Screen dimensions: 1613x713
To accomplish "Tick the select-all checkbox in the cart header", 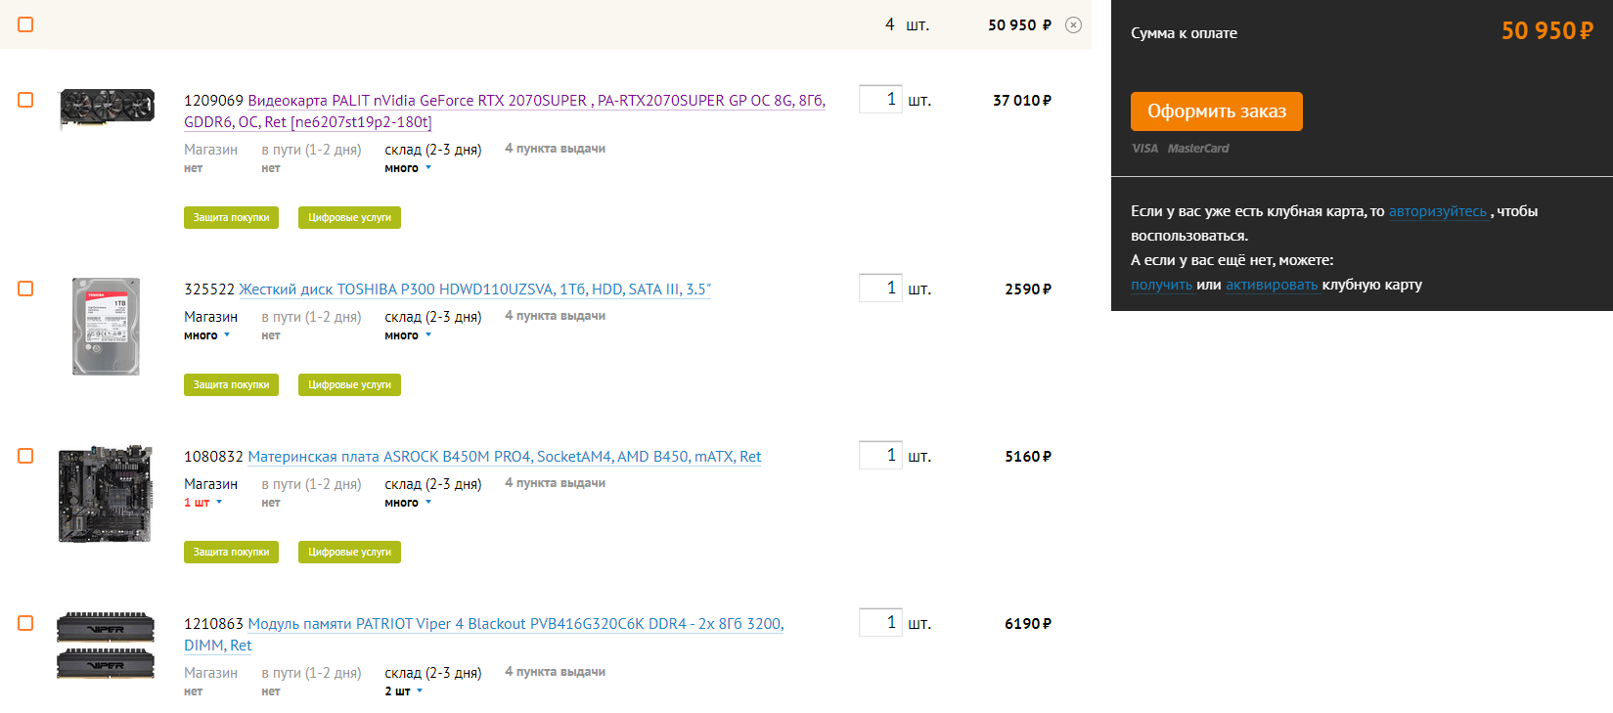I will 25,24.
